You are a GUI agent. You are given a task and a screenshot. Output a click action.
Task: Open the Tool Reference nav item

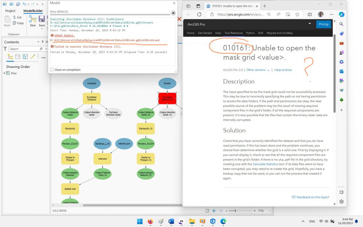point(234,33)
